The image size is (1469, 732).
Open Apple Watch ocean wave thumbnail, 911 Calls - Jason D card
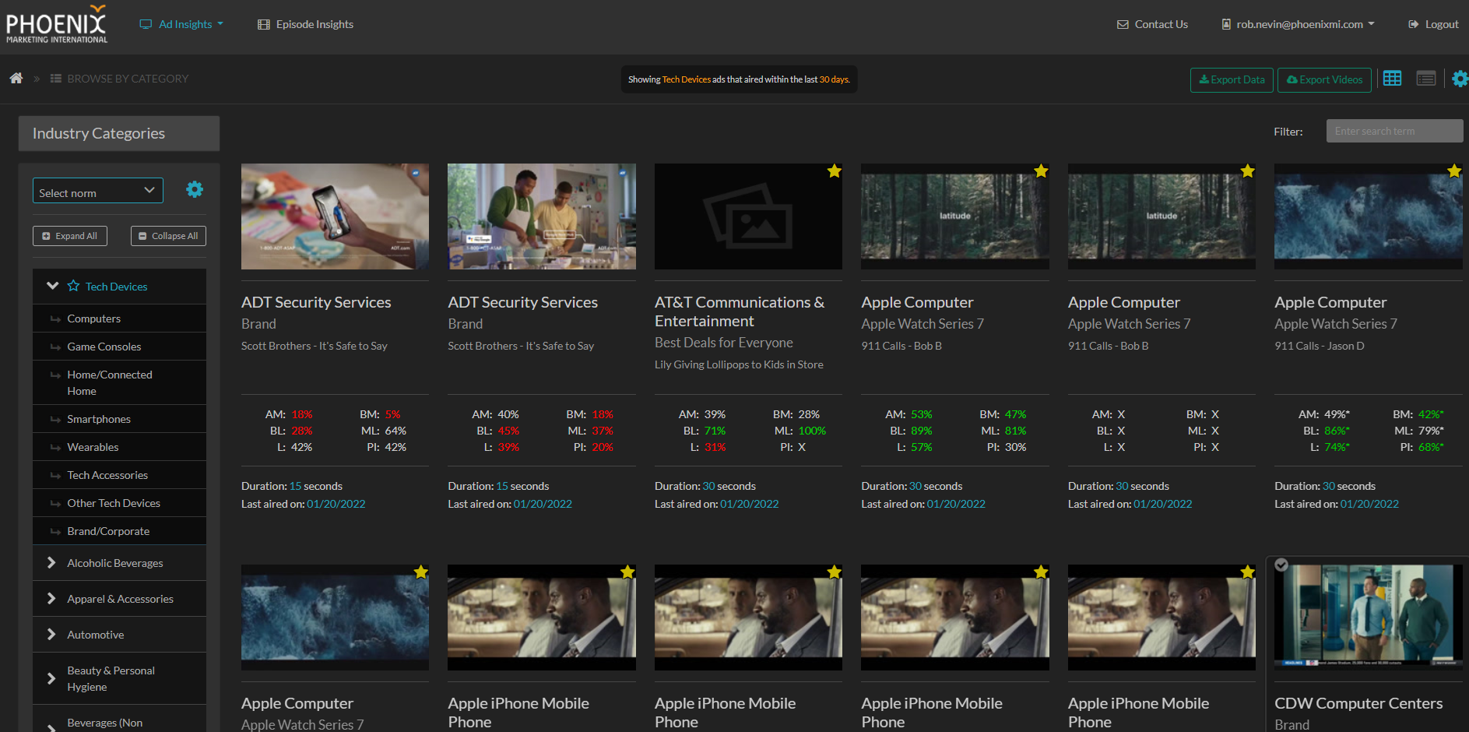coord(1368,216)
